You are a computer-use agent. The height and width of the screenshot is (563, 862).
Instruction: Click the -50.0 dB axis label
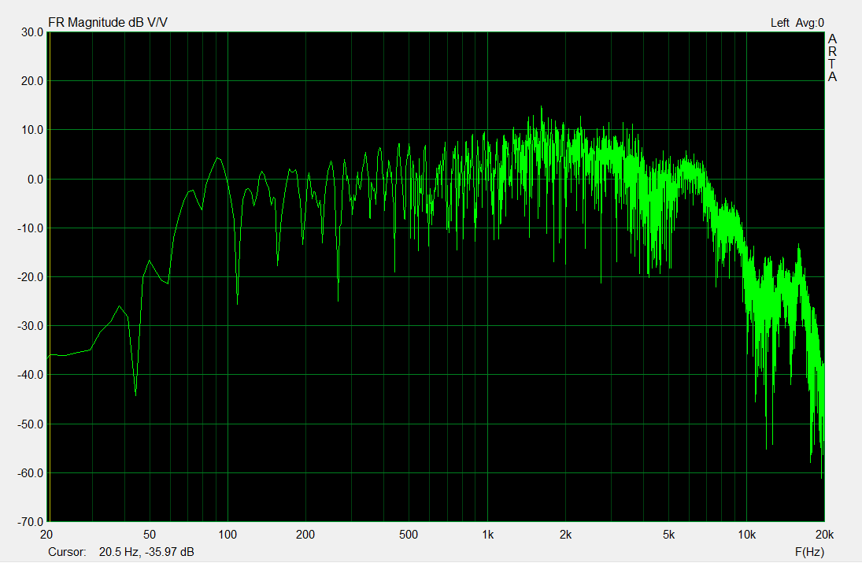pos(30,424)
